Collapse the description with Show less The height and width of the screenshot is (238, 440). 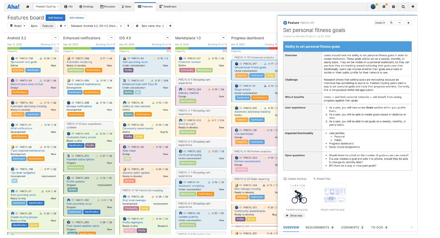pos(294,216)
